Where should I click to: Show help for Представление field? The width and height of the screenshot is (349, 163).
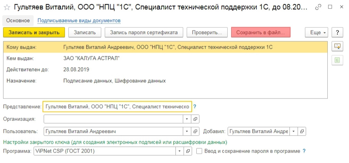click(x=195, y=107)
